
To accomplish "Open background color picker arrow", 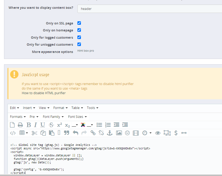I will 92,125.
